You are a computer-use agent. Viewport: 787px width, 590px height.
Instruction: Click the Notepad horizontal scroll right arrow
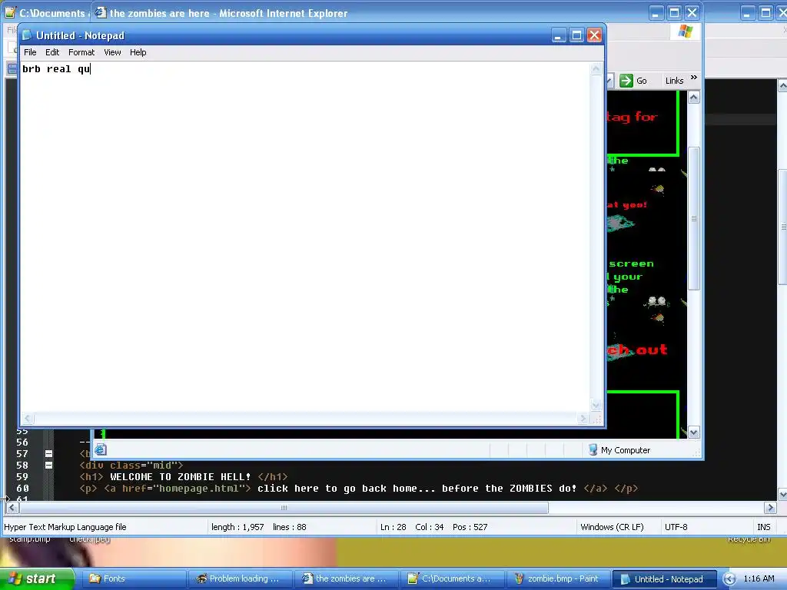[x=583, y=418]
